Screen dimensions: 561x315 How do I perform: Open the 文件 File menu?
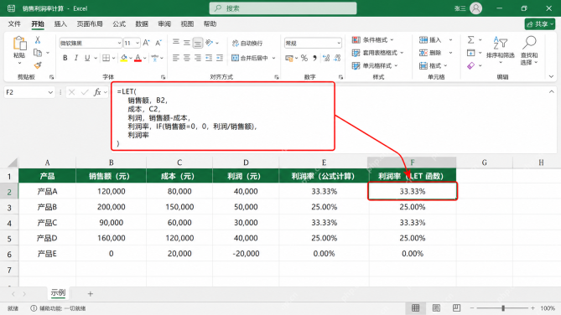click(14, 24)
